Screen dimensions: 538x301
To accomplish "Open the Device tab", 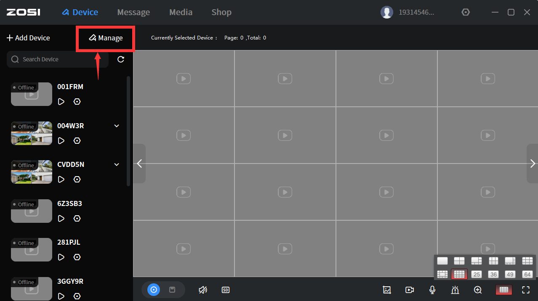I will pos(80,12).
